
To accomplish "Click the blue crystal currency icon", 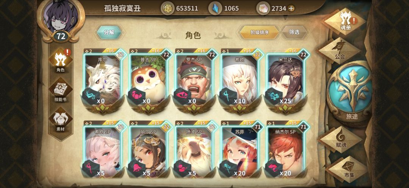I will coord(215,8).
